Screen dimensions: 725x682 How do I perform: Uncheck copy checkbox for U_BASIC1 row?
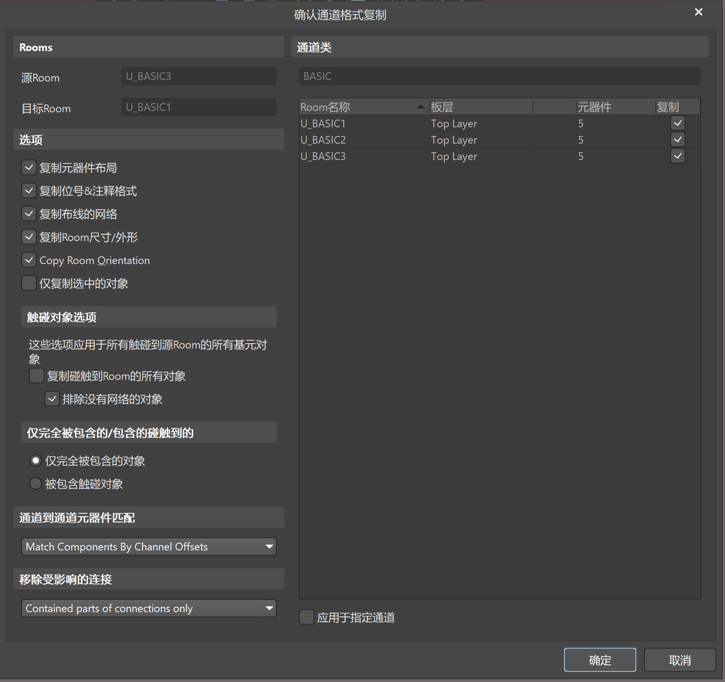[x=678, y=123]
